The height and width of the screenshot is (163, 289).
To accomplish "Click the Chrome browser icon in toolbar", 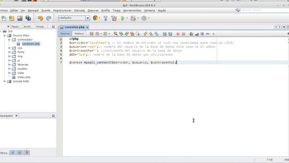I will (x=95, y=18).
